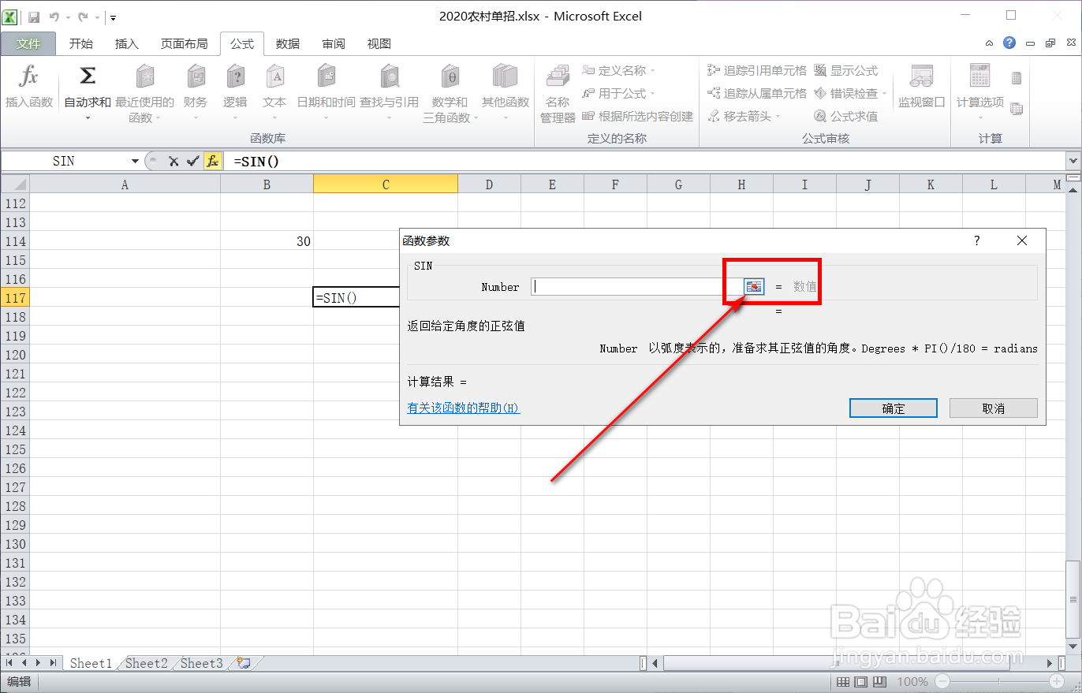Screen dimensions: 1082x693
Task: Click the Number argument input field
Action: pyautogui.click(x=638, y=287)
